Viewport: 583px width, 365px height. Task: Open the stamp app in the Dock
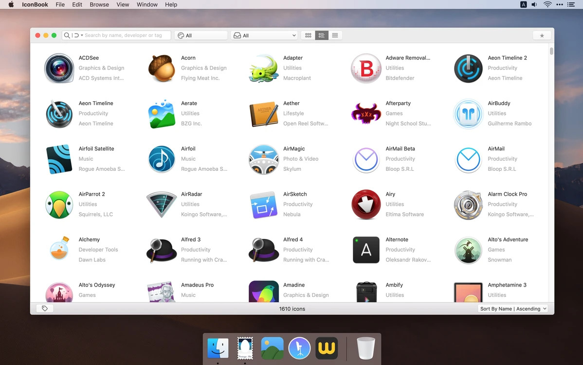pos(245,348)
